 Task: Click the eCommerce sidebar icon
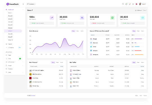pyautogui.click(x=6, y=62)
